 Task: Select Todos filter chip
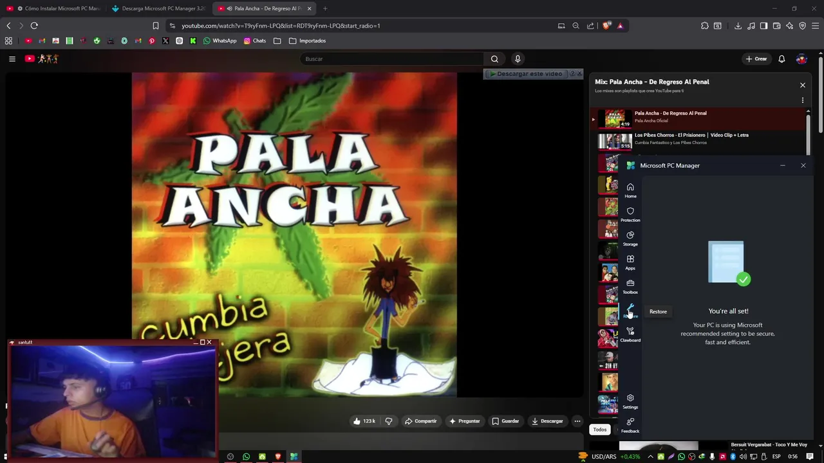tap(600, 430)
